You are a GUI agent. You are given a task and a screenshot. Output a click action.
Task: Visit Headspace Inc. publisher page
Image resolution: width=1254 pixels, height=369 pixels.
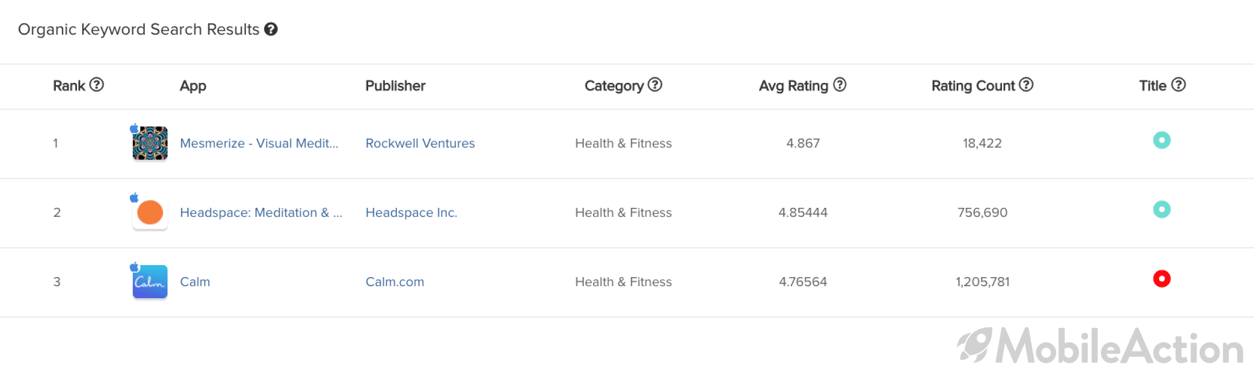[411, 213]
